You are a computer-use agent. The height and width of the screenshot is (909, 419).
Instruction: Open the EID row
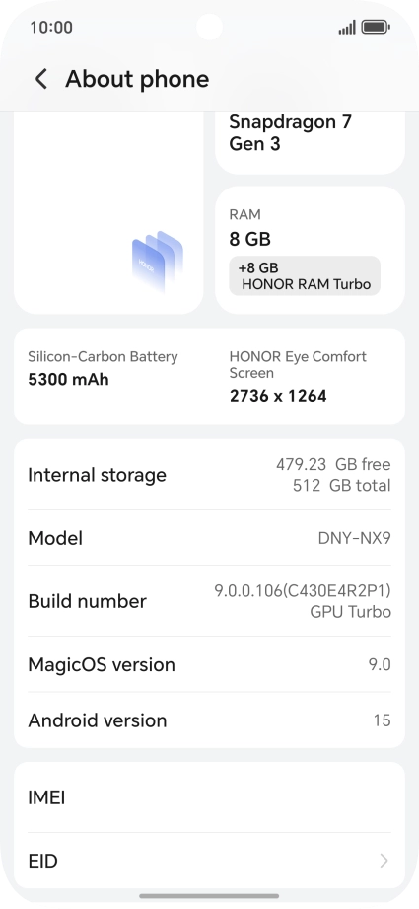(209, 861)
